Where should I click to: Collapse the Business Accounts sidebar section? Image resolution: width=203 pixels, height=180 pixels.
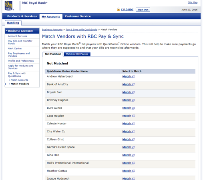(x=6, y=31)
